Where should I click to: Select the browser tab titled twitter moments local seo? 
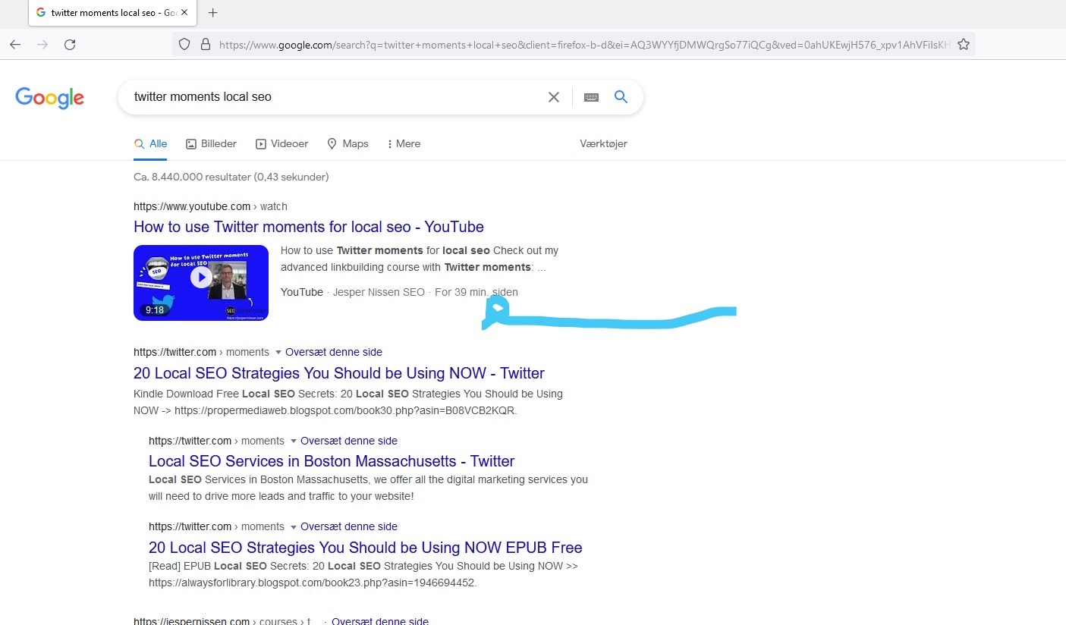(112, 12)
